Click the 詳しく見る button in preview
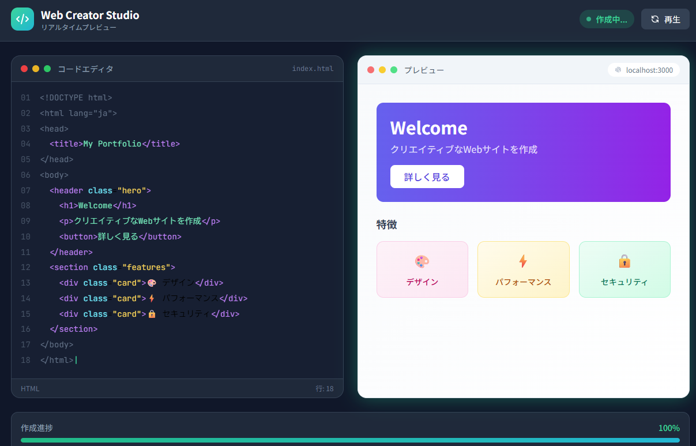This screenshot has width=696, height=446. [427, 177]
